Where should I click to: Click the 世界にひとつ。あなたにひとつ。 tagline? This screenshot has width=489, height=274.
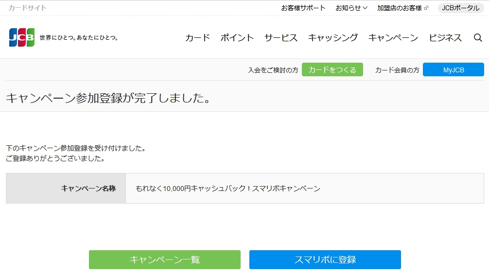[79, 38]
